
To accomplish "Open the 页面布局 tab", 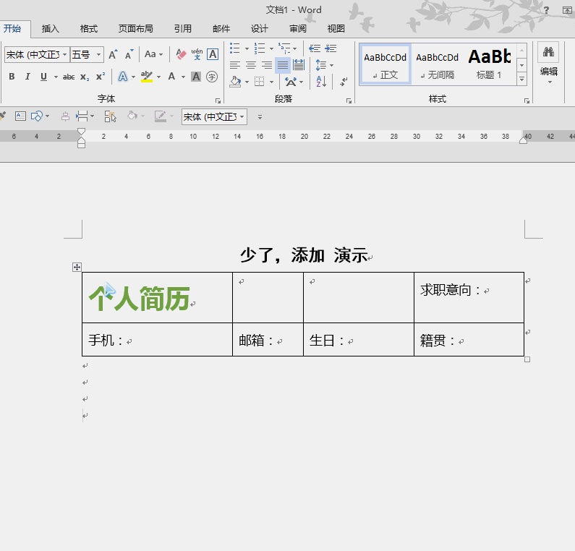I will (136, 29).
